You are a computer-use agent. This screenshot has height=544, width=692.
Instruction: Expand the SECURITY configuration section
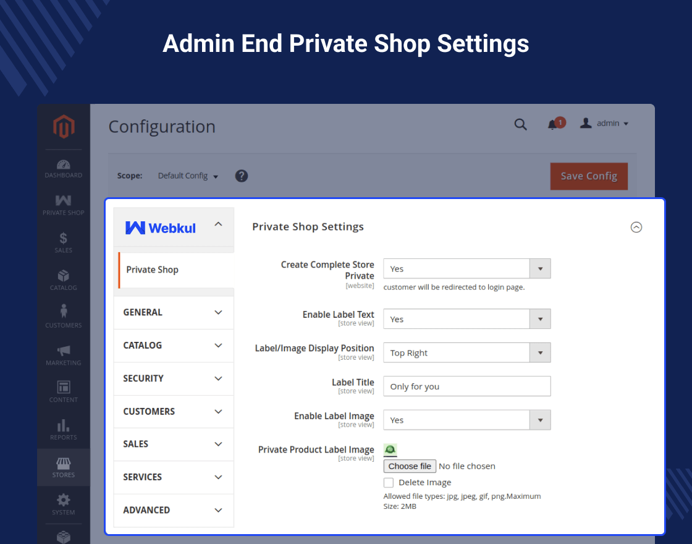pos(174,379)
